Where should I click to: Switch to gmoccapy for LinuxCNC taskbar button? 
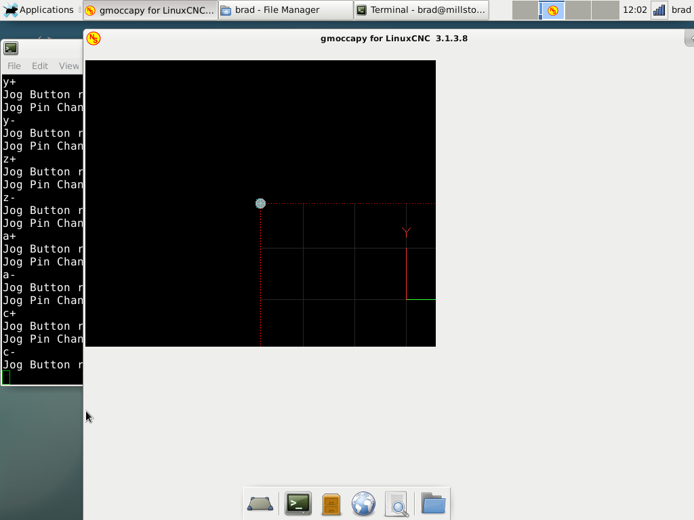[x=150, y=10]
